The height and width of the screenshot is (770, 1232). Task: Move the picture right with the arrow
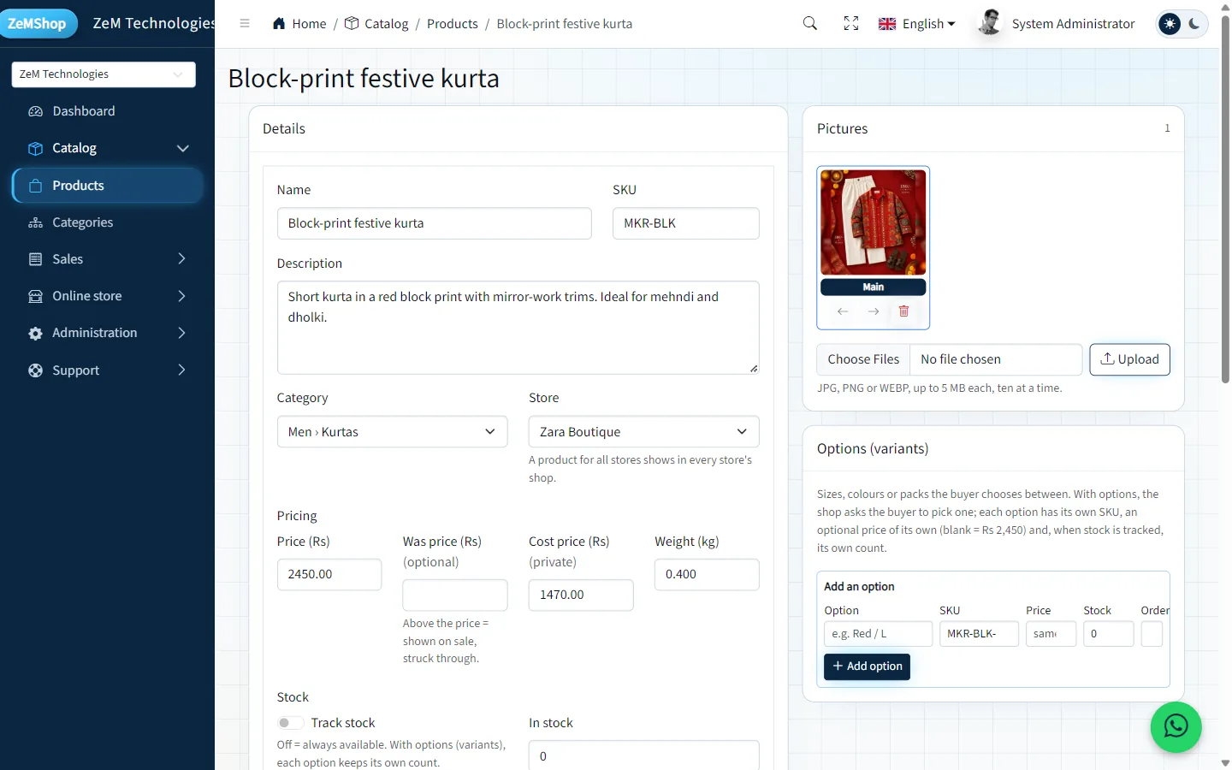point(874,311)
